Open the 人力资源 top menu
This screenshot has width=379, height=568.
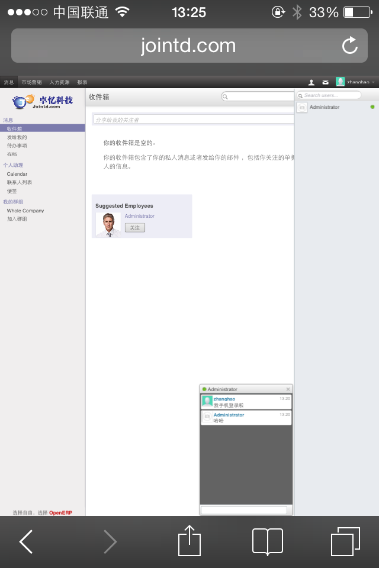59,82
